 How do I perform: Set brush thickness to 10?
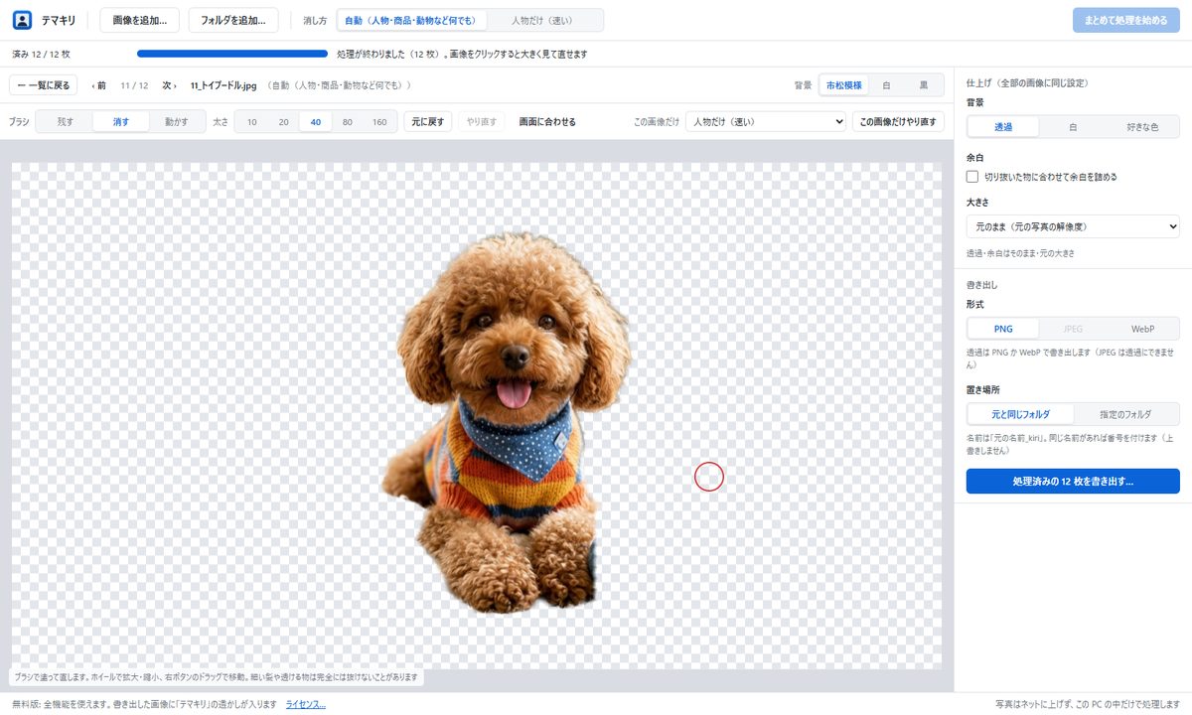click(252, 122)
